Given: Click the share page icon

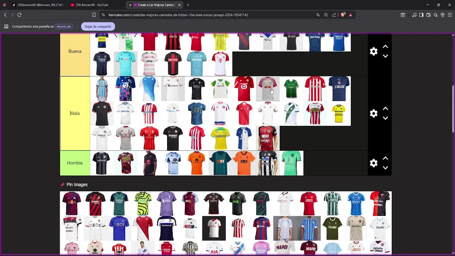Looking at the screenshot, I should pos(334,15).
